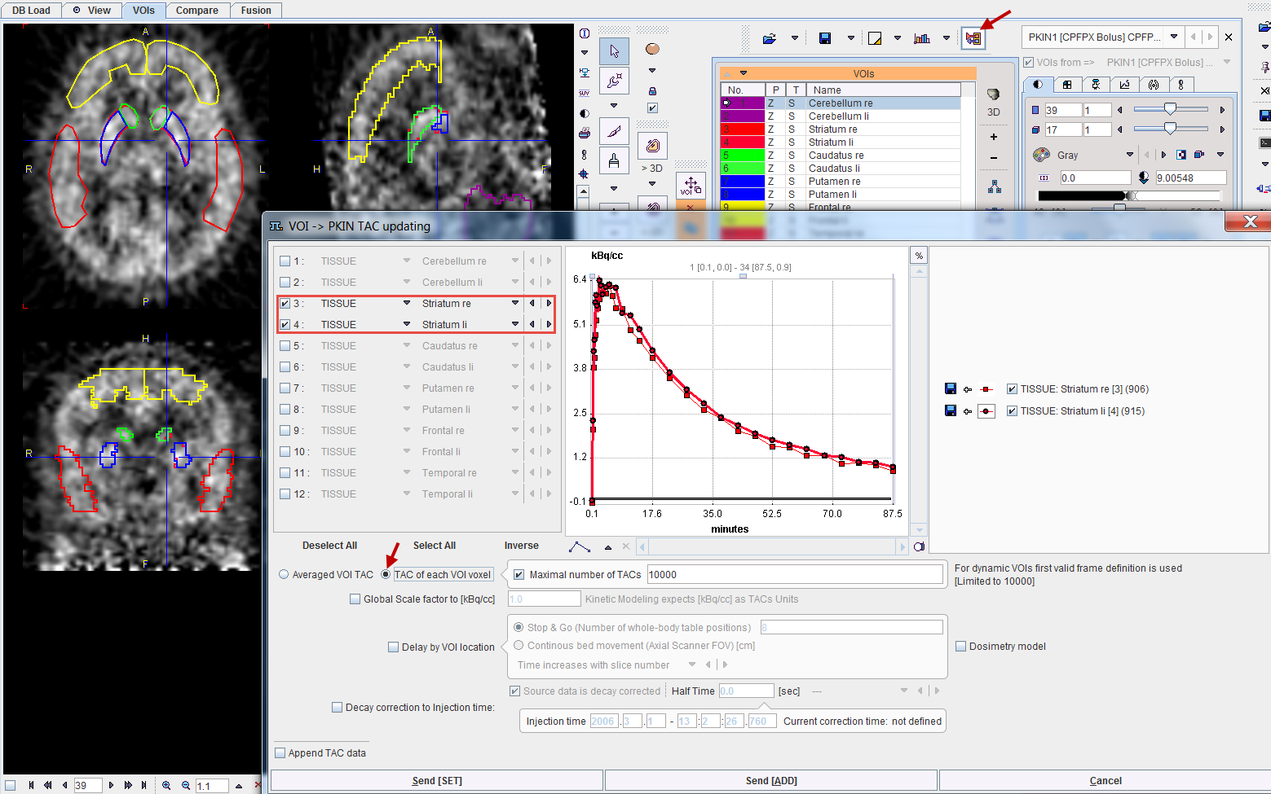Toggle the percent button beside the plot
This screenshot has width=1271, height=794.
919,256
